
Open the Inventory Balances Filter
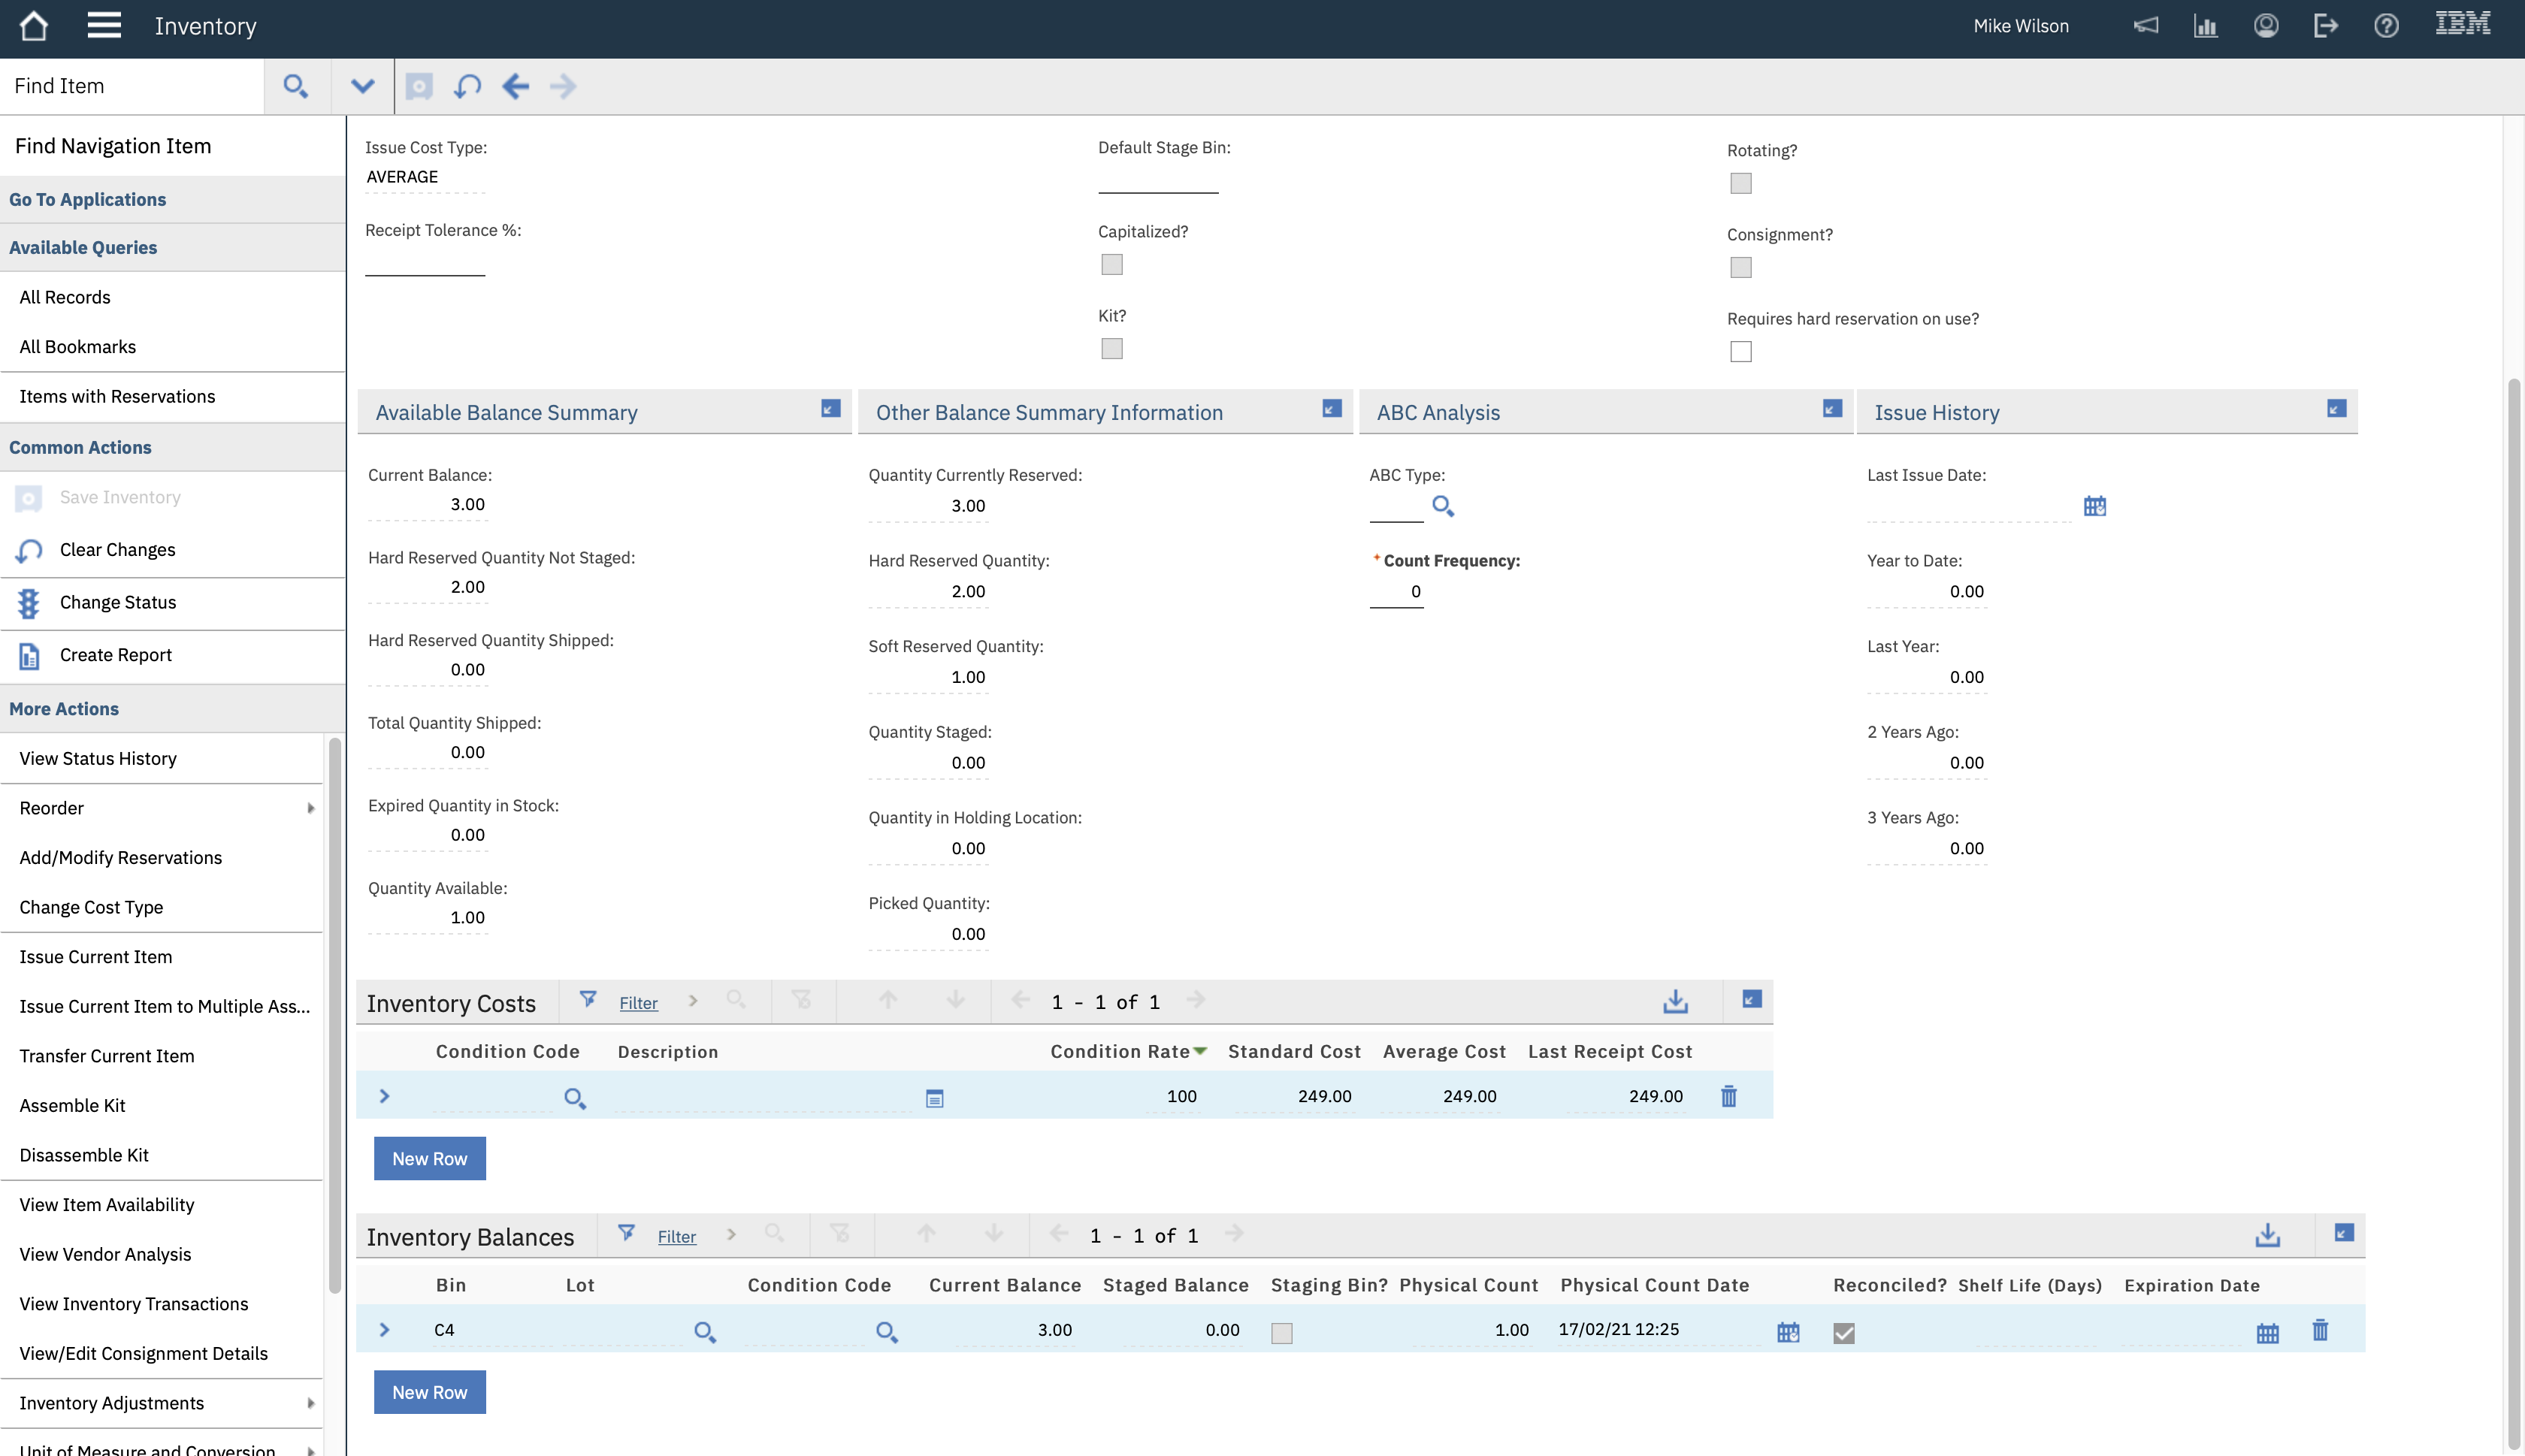tap(676, 1236)
